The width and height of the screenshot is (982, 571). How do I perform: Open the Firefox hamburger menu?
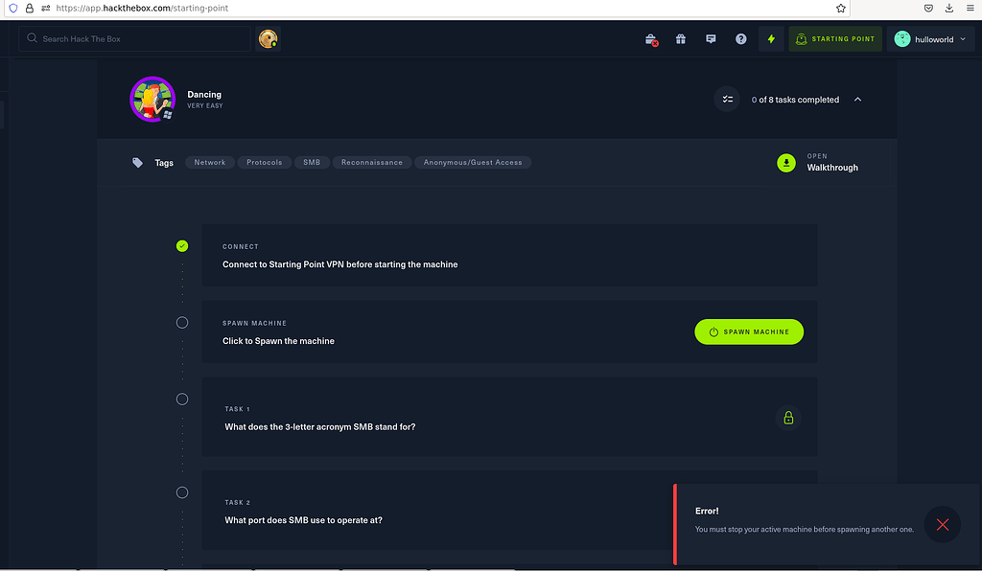[x=969, y=8]
